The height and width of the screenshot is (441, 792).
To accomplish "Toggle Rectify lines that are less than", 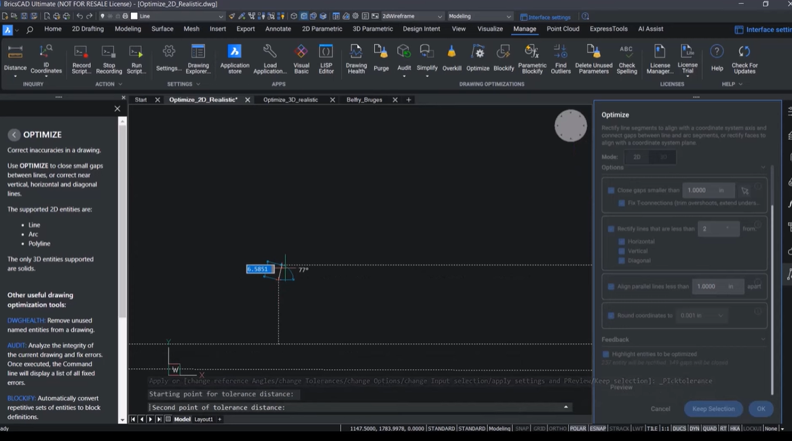I will point(611,229).
